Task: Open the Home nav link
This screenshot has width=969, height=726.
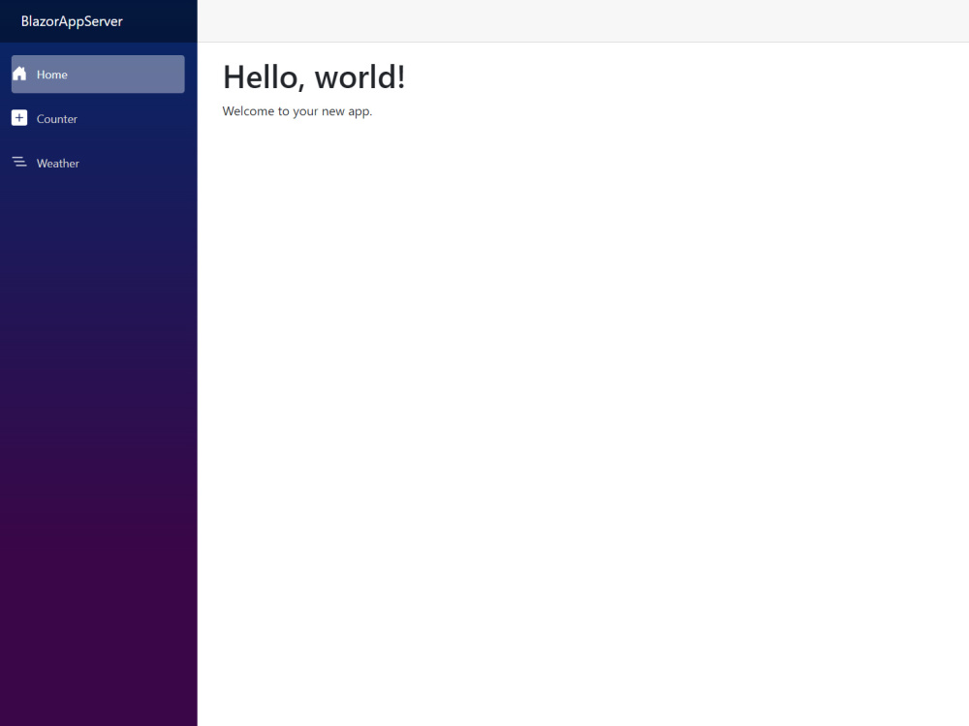Action: coord(98,75)
